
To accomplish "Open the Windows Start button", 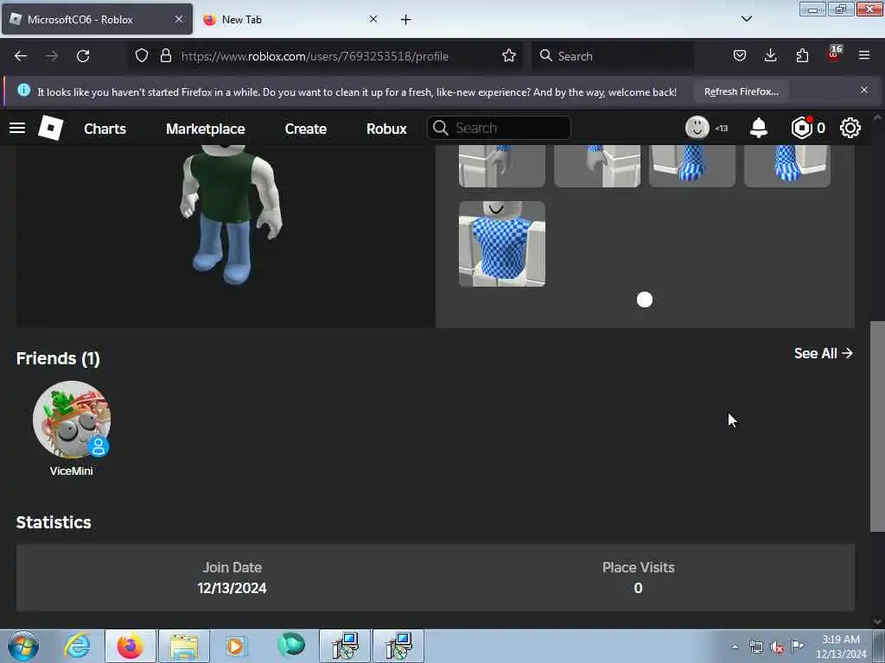I will [x=23, y=646].
